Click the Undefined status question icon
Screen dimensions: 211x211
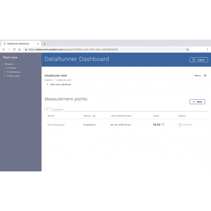coord(180,125)
